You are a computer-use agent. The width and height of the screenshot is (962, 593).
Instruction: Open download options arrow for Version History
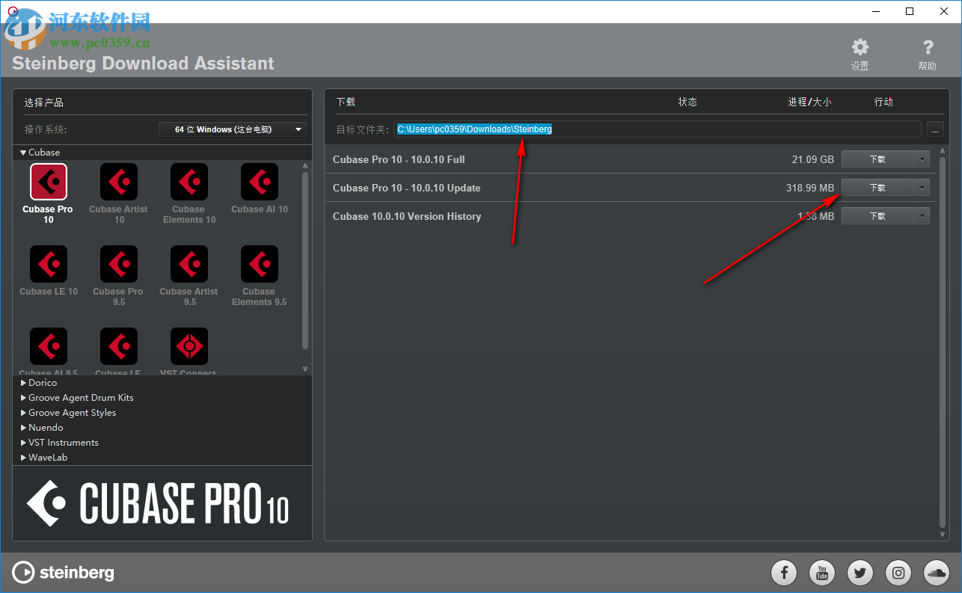pyautogui.click(x=922, y=215)
